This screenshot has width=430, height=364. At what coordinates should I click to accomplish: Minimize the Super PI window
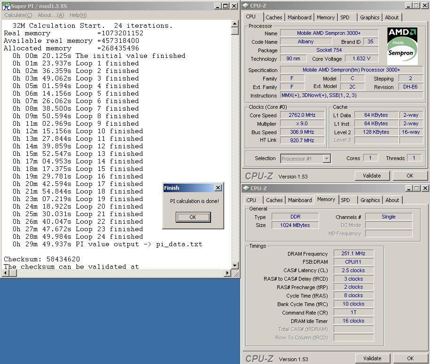[218, 6]
